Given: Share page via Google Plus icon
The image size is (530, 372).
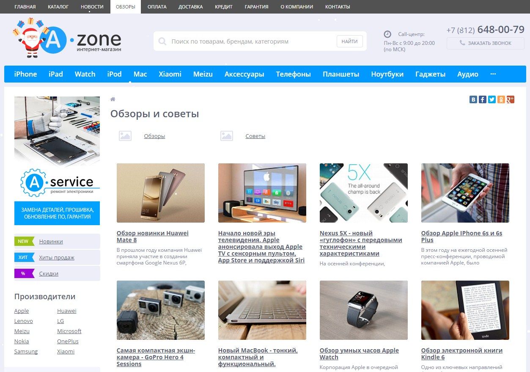Looking at the screenshot, I should point(511,99).
